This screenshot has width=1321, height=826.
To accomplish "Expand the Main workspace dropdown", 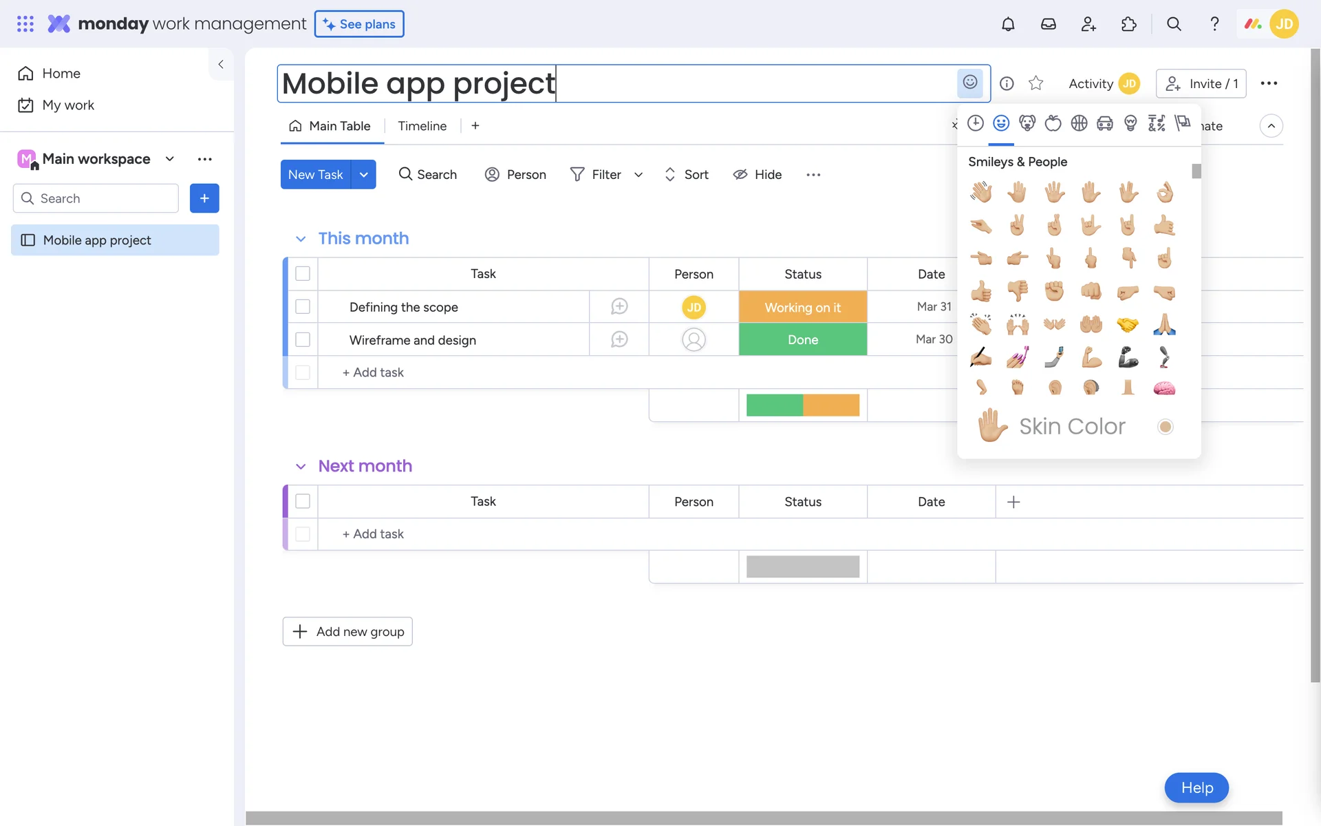I will coord(170,159).
